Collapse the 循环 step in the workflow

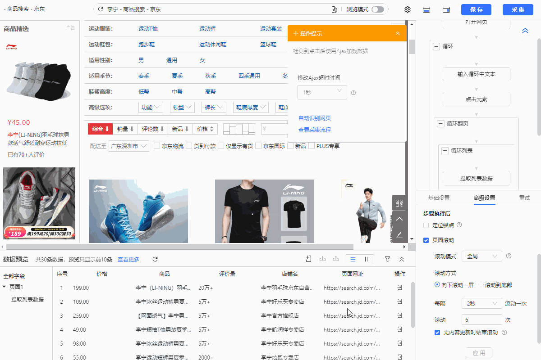(436, 46)
